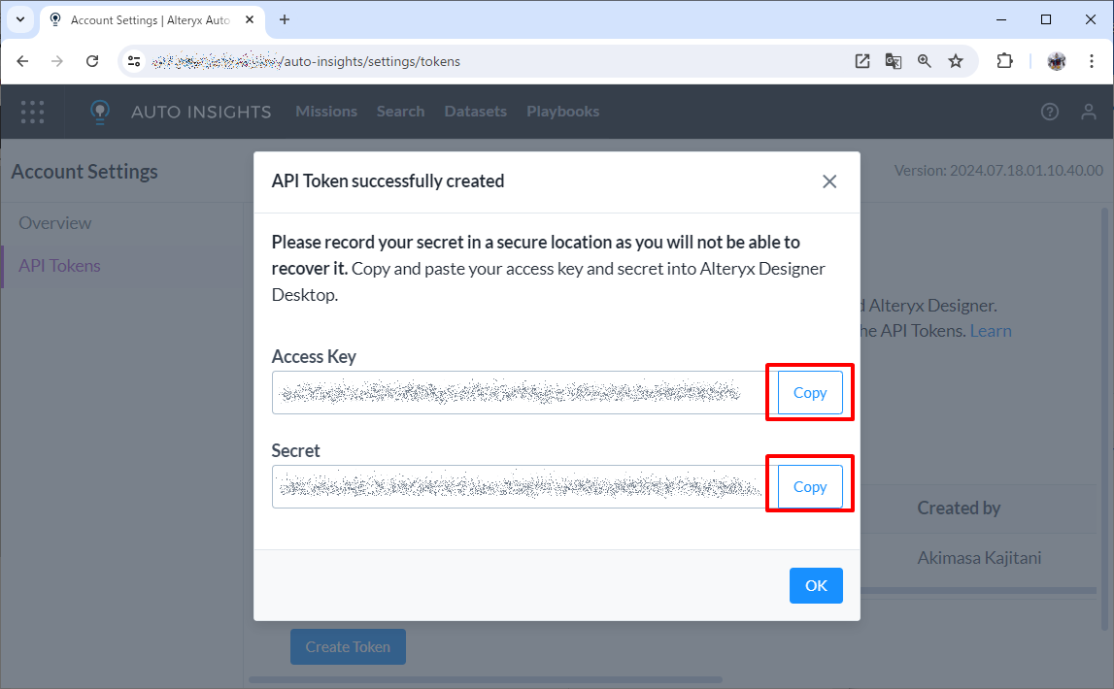Reload the page with the refresh icon
Image resolution: width=1114 pixels, height=689 pixels.
click(92, 61)
